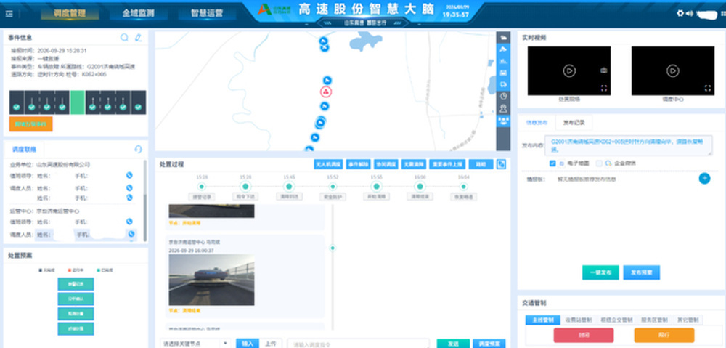The width and height of the screenshot is (726, 348).
Task: Click the green 发送 button
Action: (x=453, y=344)
